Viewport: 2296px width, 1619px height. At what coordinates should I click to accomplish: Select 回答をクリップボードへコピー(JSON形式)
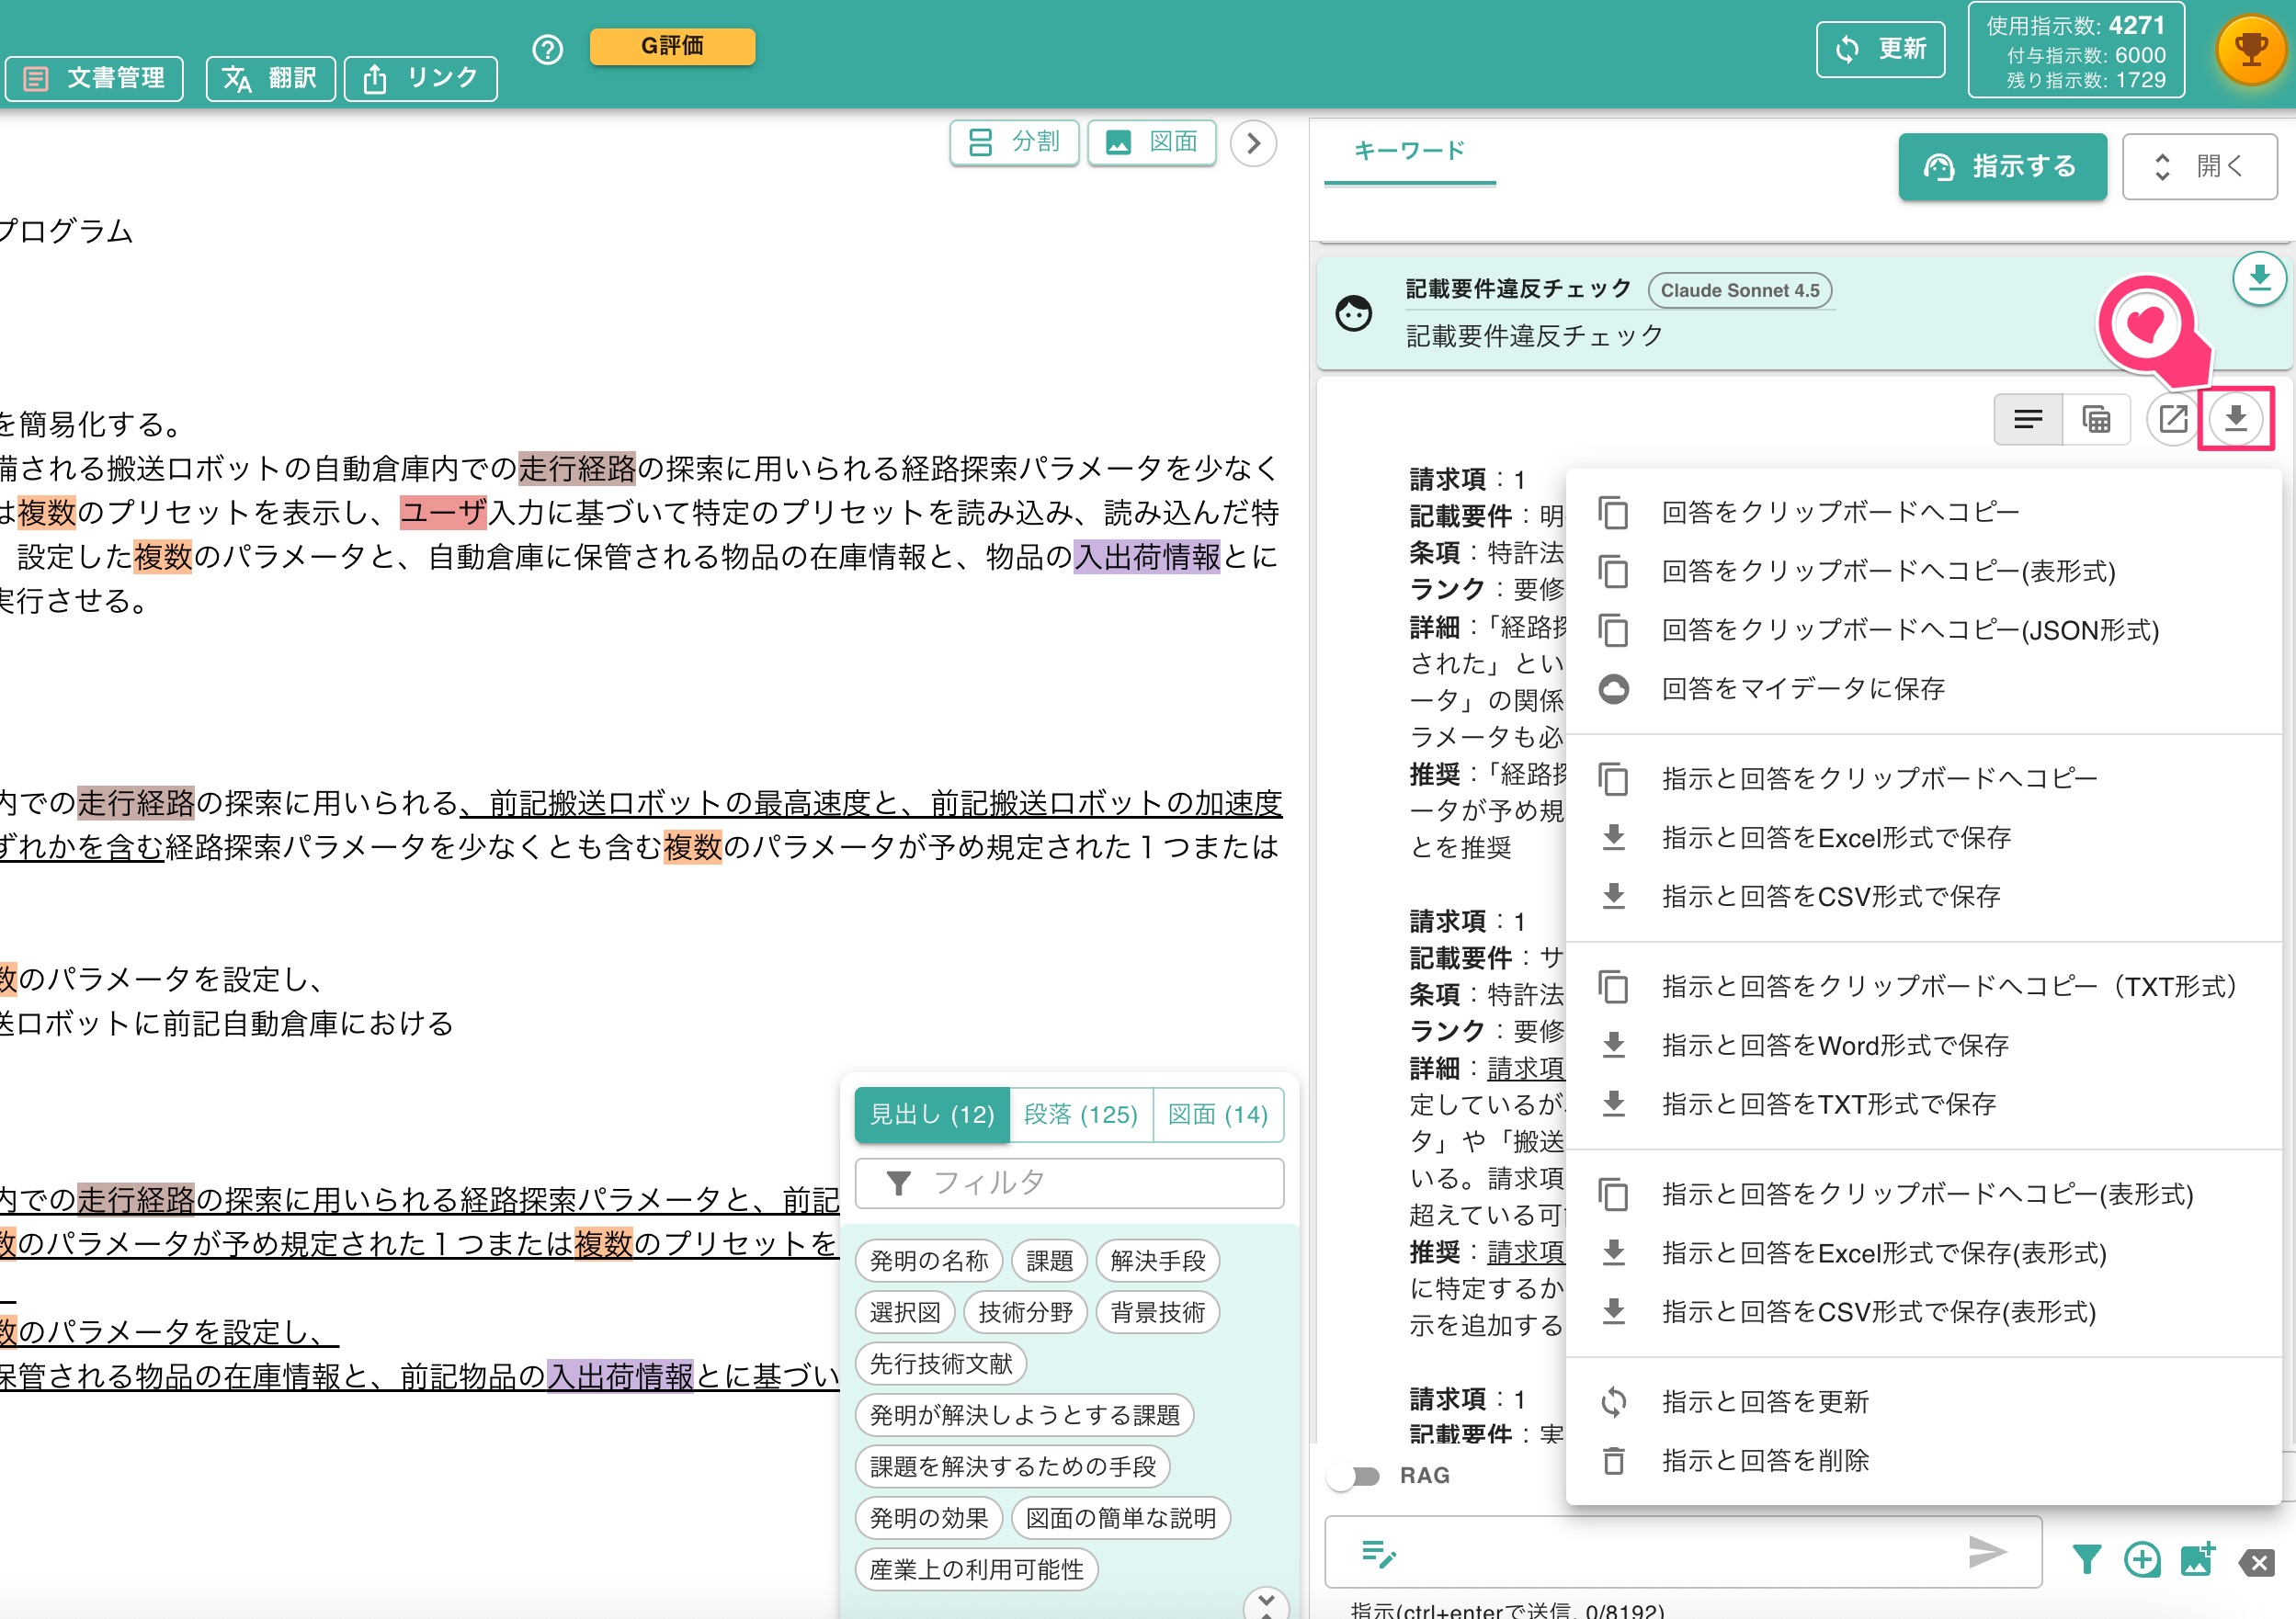pyautogui.click(x=1922, y=630)
